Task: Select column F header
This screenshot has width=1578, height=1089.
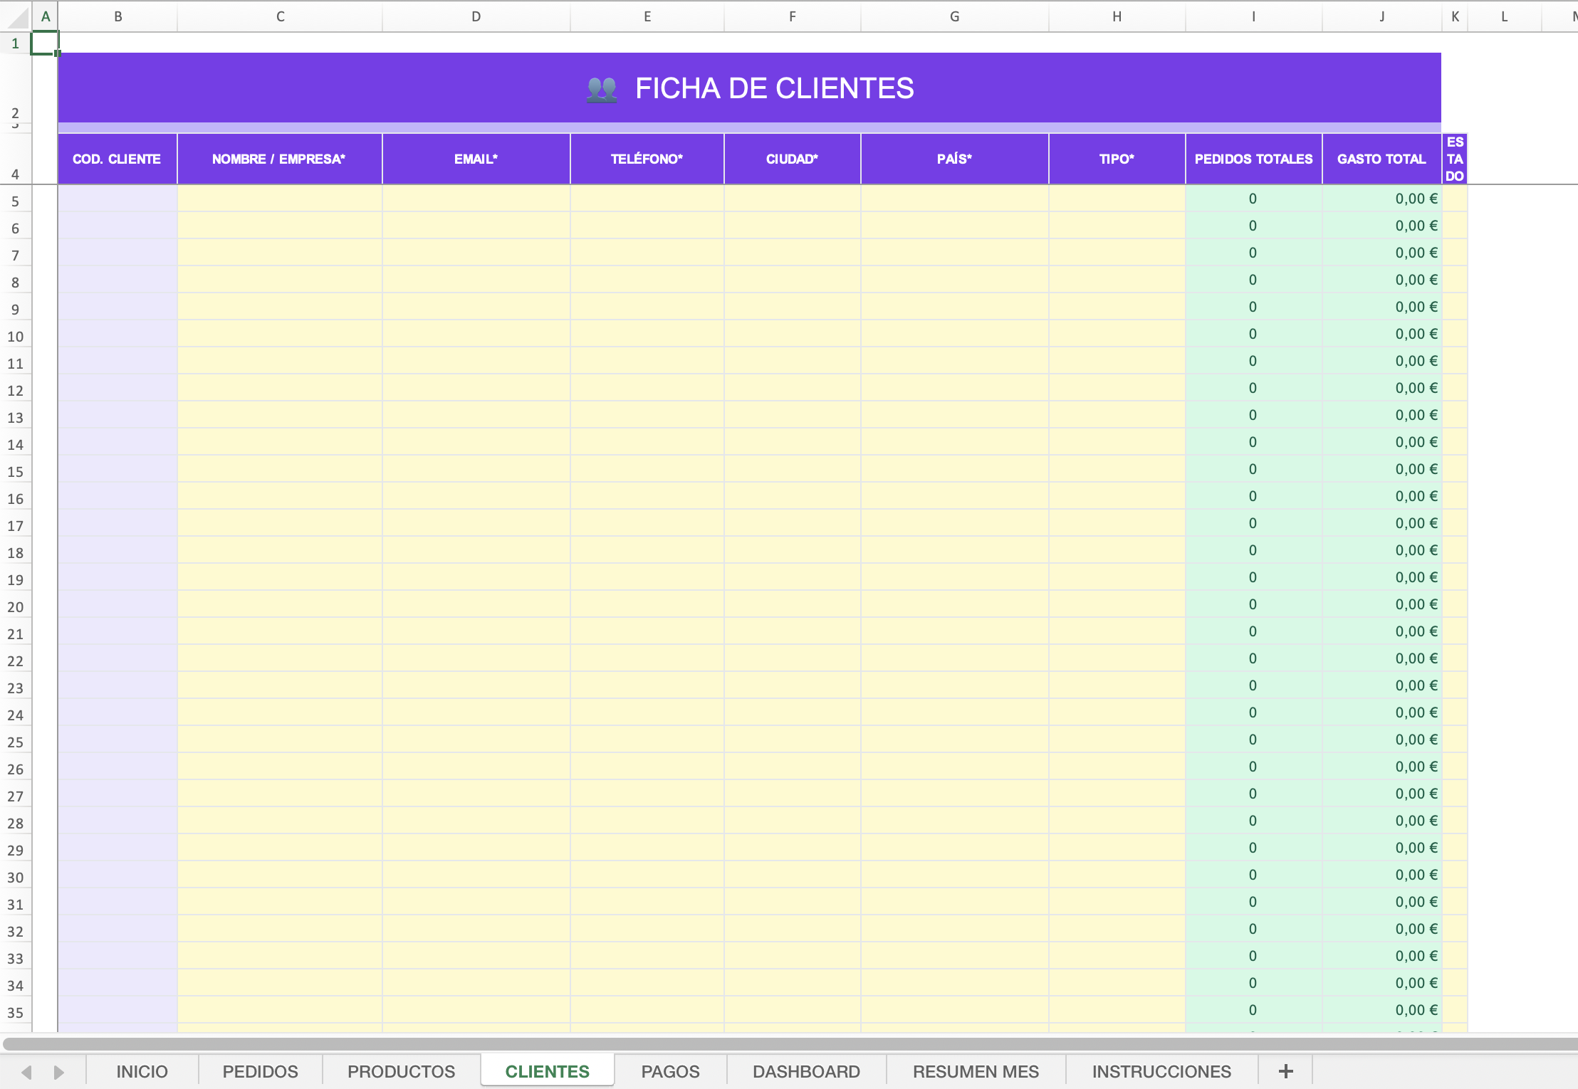Action: click(x=793, y=16)
